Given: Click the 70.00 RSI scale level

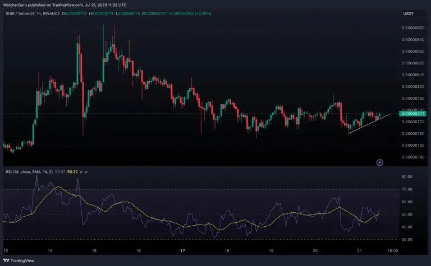Looking at the screenshot, I should 407,189.
